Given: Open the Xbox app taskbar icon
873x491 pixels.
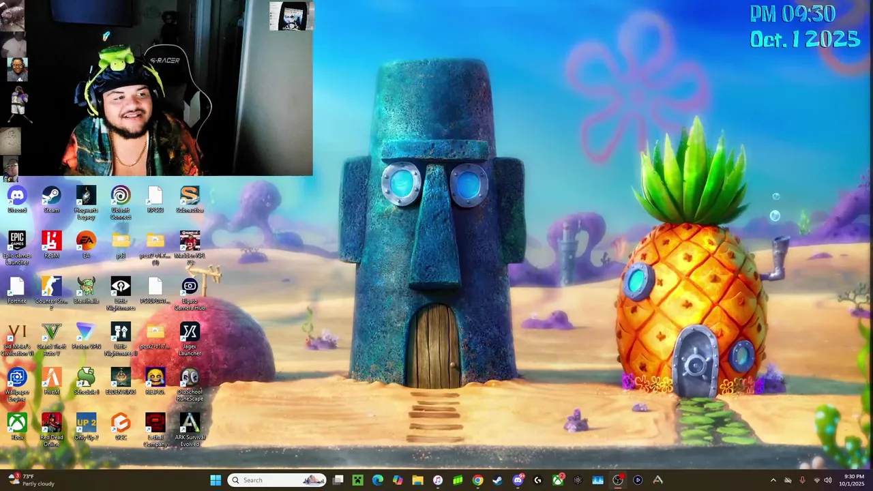Looking at the screenshot, I should point(557,480).
